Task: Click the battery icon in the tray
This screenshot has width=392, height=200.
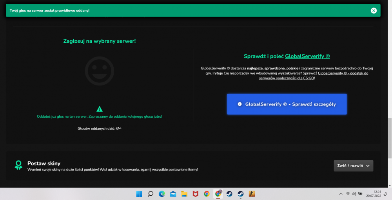Action: click(x=360, y=194)
